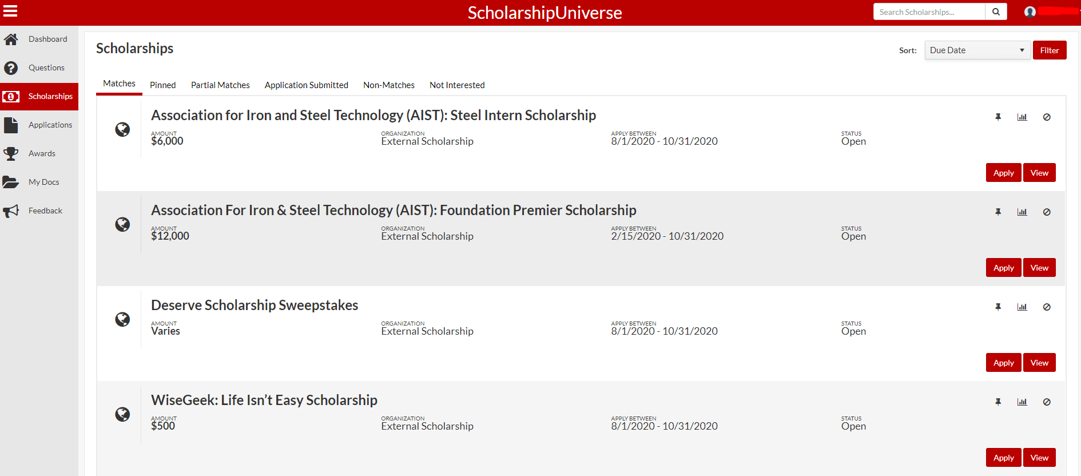This screenshot has width=1081, height=476.
Task: Pin the WiseGeek Life Isn't Easy Scholarship
Action: (998, 402)
